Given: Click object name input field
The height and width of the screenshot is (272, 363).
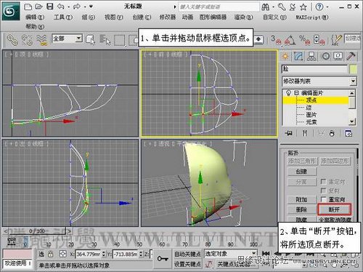Looking at the screenshot, I should point(314,69).
